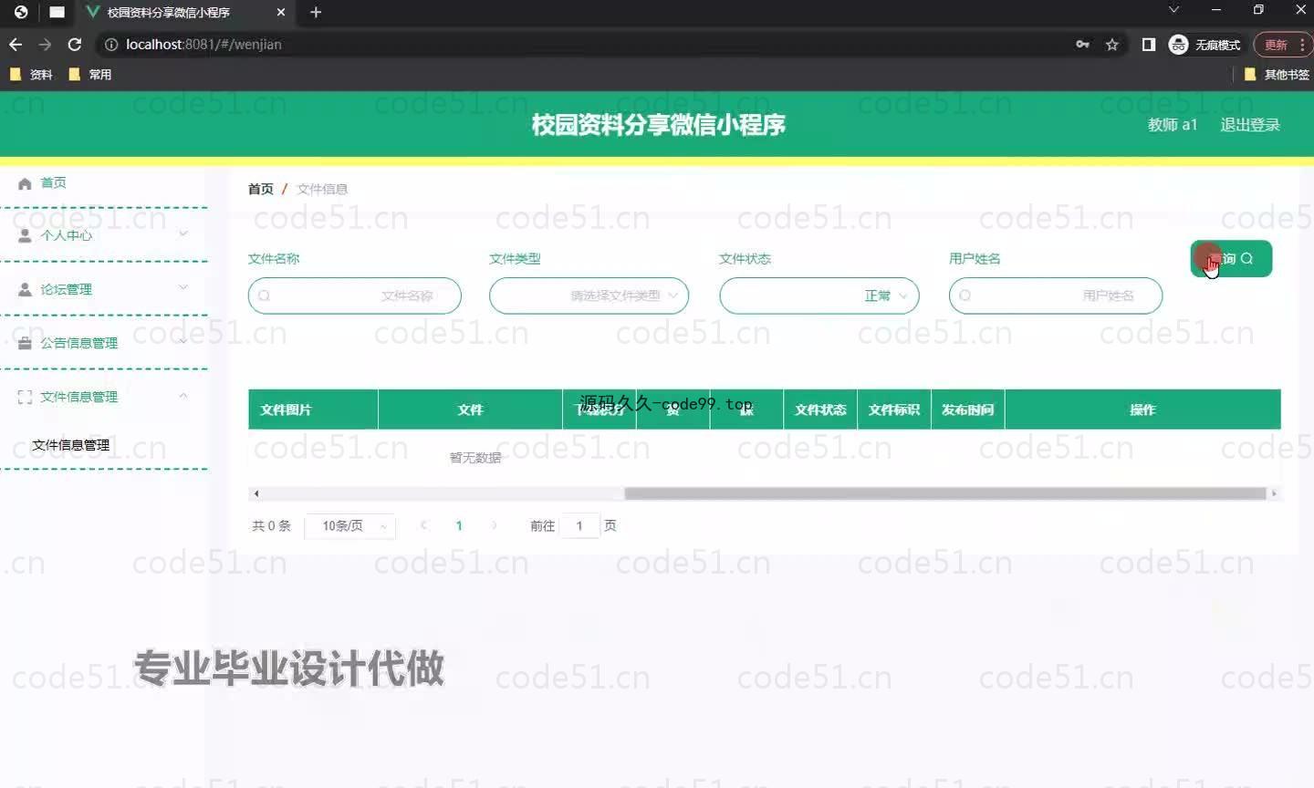This screenshot has width=1314, height=788.
Task: Click the incognito 无痕模式 icon
Action: (1178, 44)
